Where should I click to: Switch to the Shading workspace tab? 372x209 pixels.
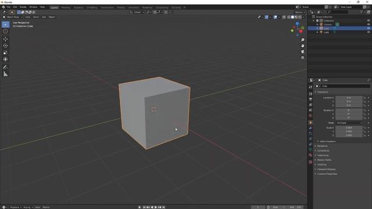point(121,8)
